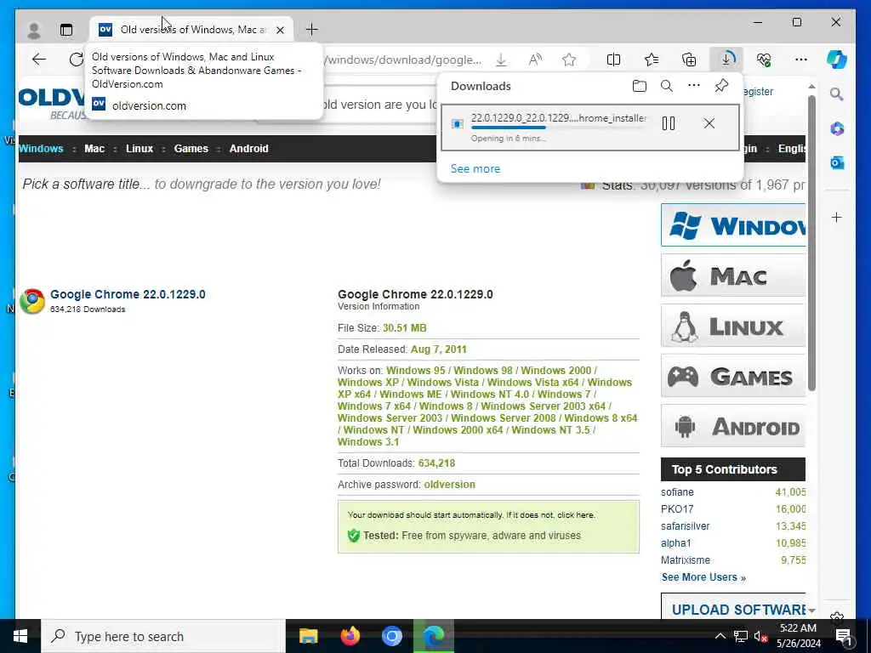Open a new tab with plus
Image resolution: width=871 pixels, height=653 pixels.
[x=312, y=30]
